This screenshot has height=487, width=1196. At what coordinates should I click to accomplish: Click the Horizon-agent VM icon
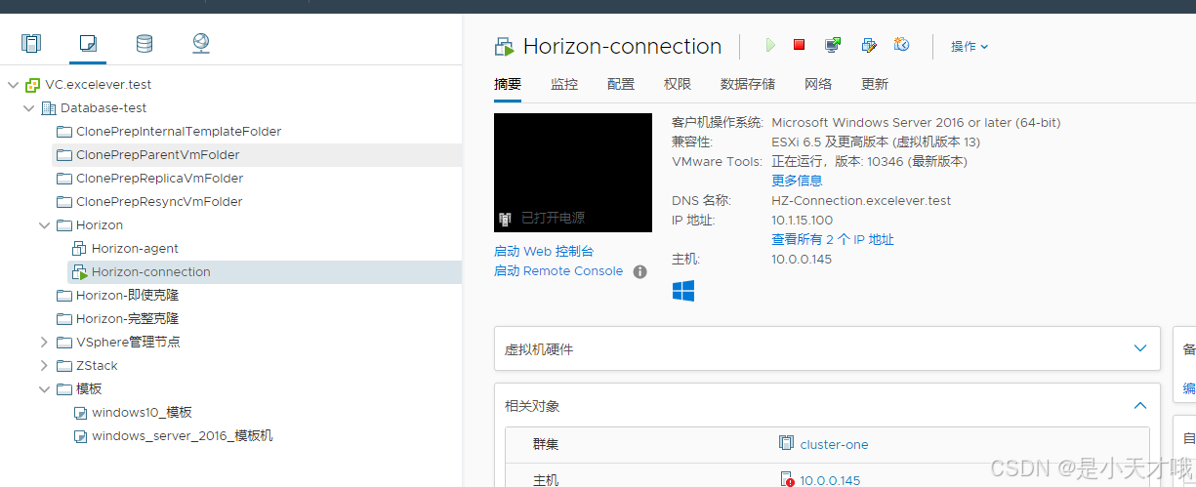80,249
